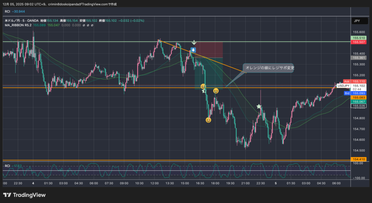Click the white outline down arrow
Screen dimensions: 372x203
pos(194,43)
